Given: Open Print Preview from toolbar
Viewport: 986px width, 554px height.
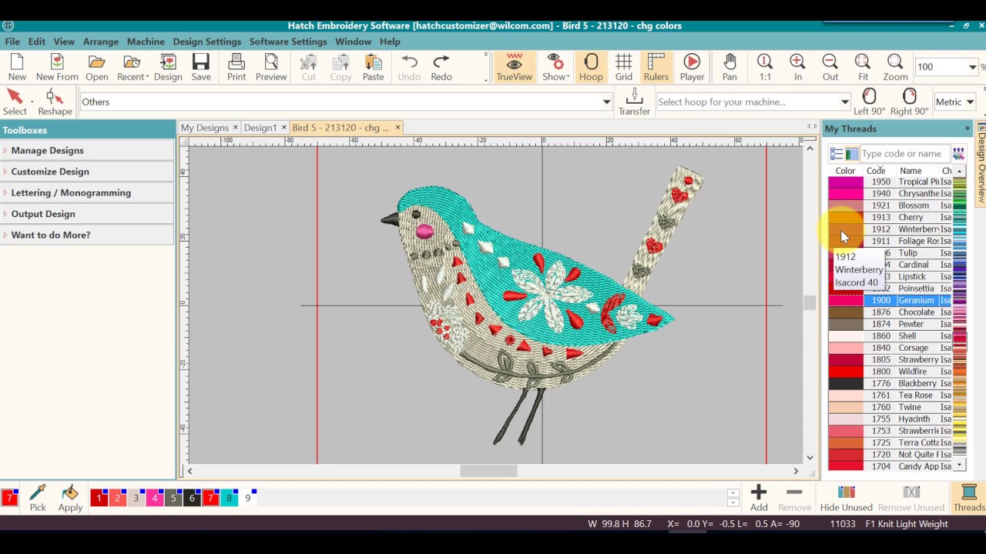Looking at the screenshot, I should [270, 67].
